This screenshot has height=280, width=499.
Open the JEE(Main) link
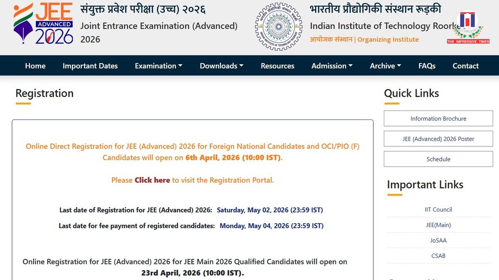tap(438, 225)
